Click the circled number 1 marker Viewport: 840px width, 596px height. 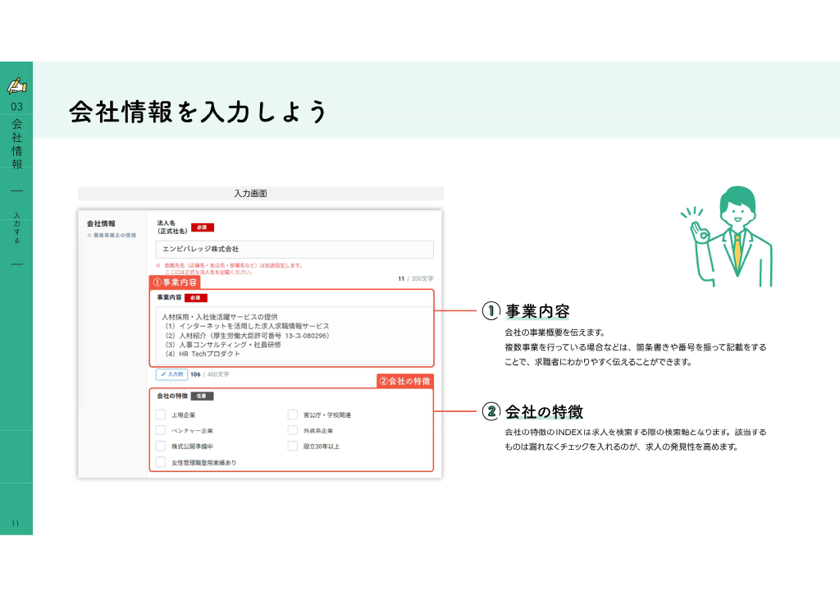491,311
